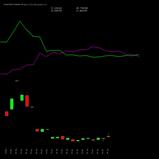Click the red candlestick above 17 Apr
Viewport: 159px width, 159px height.
pos(63,138)
